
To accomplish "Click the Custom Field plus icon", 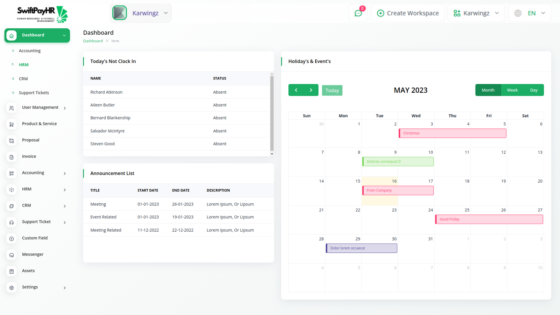I will (x=12, y=239).
